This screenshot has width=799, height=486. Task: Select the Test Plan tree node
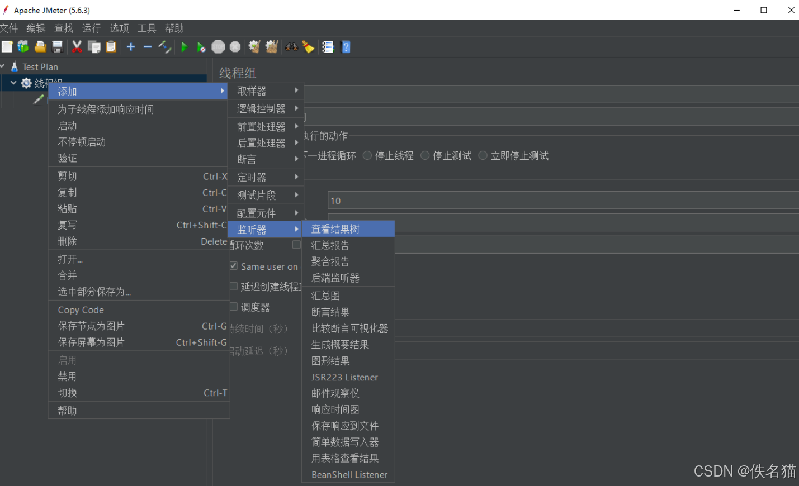pyautogui.click(x=40, y=66)
